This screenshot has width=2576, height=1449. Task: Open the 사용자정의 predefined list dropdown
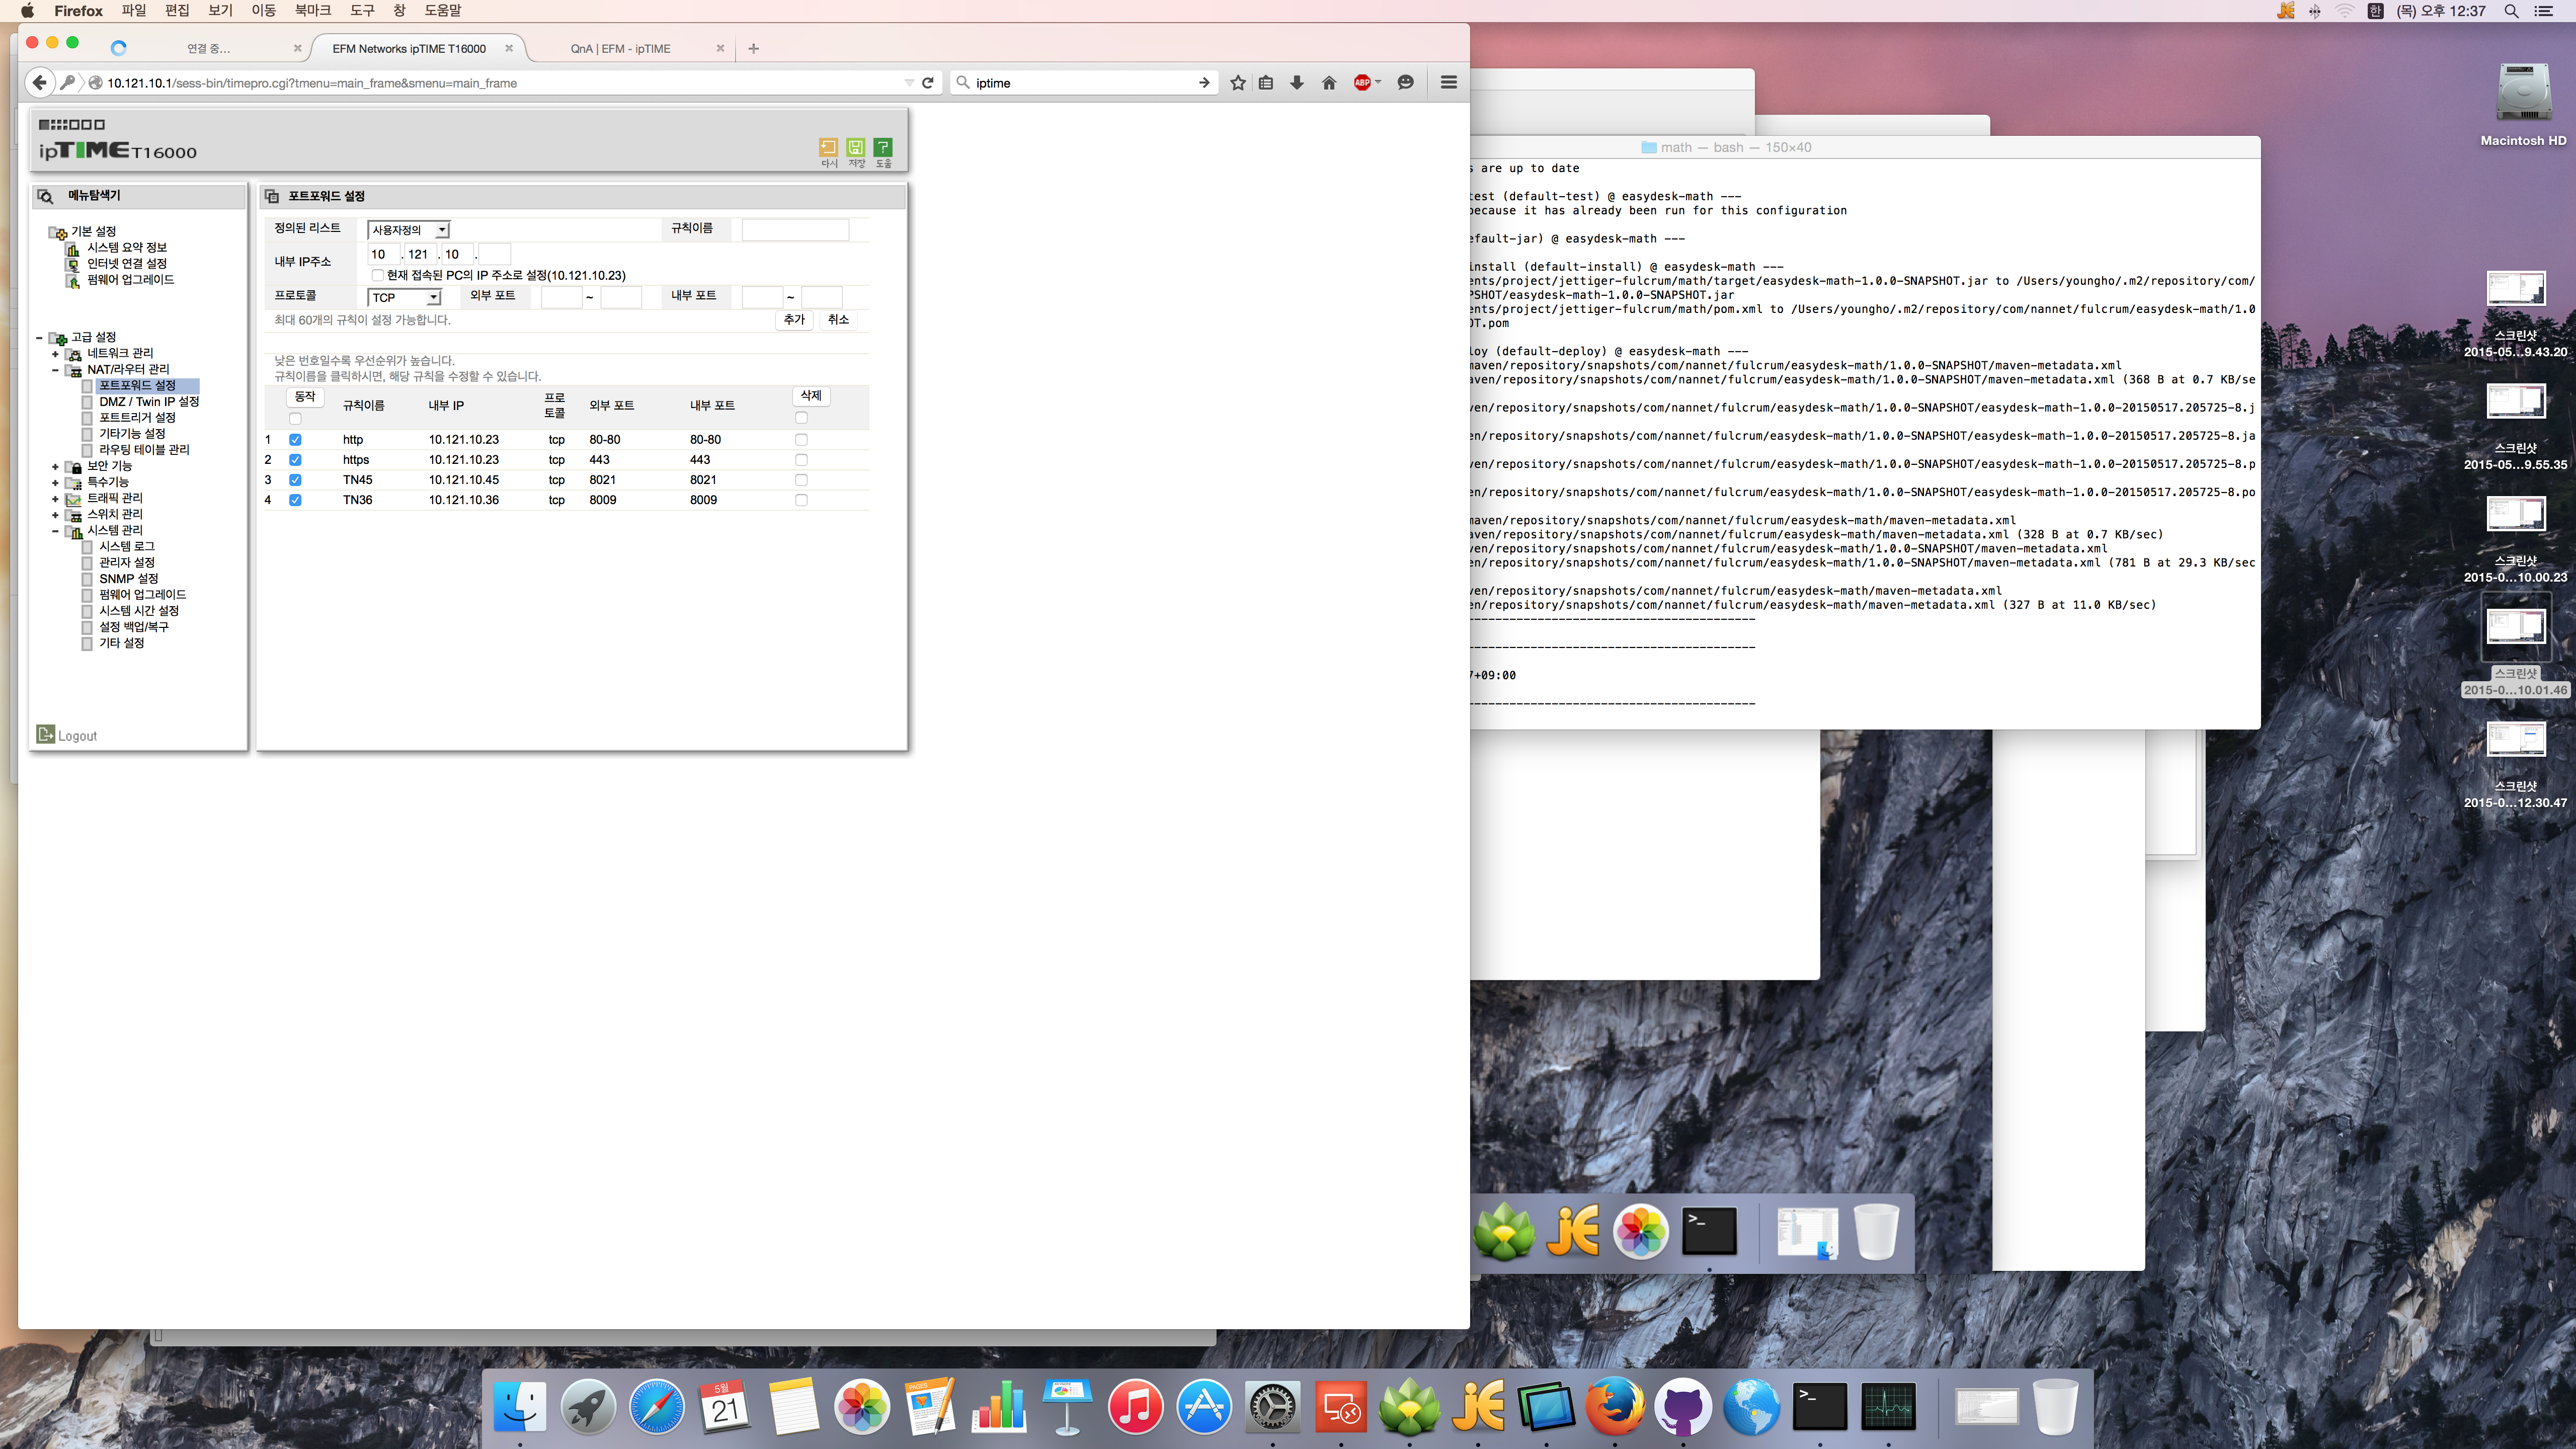tap(408, 230)
